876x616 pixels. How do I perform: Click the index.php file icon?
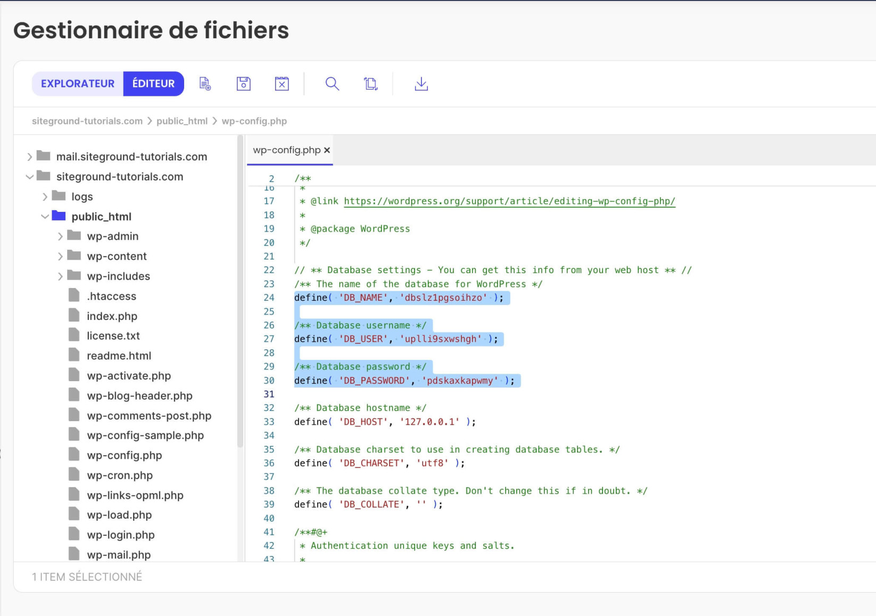pos(74,315)
